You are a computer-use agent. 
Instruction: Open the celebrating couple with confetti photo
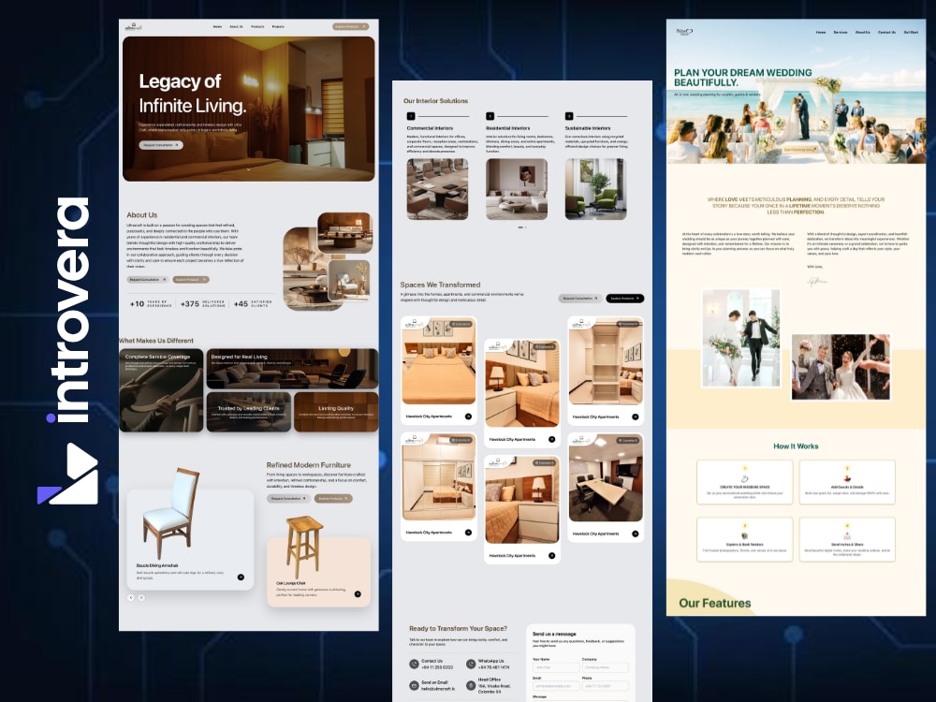841,367
